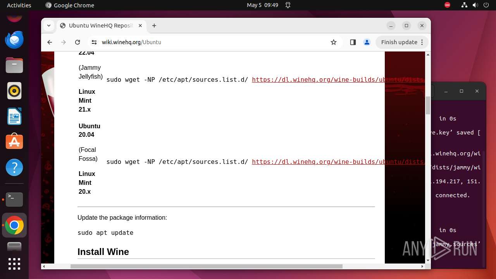Screen dimensions: 496x279
Task: Reload the WineHQ wiki page
Action: pos(77,42)
